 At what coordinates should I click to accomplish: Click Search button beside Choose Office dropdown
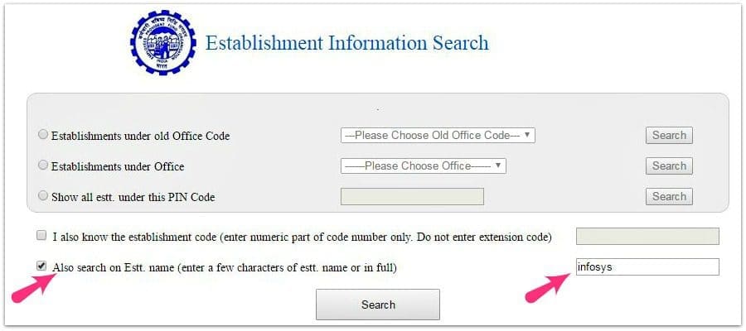669,166
